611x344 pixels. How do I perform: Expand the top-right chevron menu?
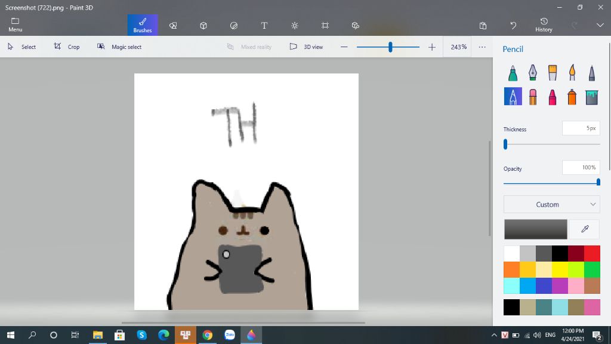pos(600,25)
